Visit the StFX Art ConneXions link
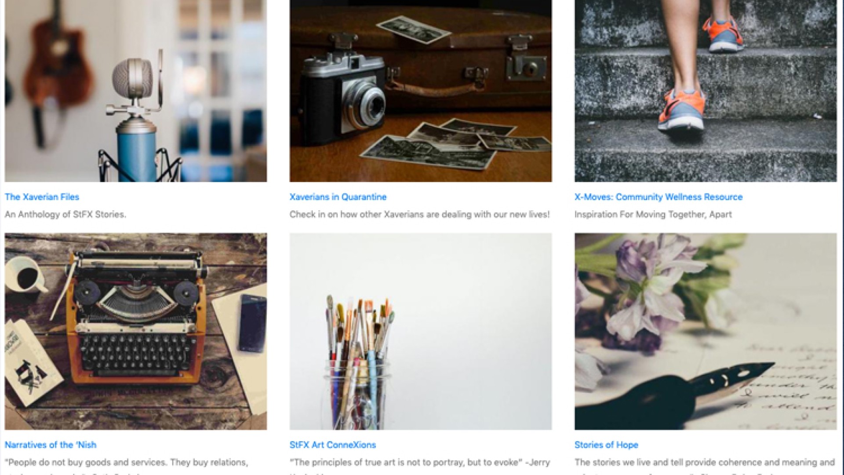844x475 pixels. click(x=333, y=445)
